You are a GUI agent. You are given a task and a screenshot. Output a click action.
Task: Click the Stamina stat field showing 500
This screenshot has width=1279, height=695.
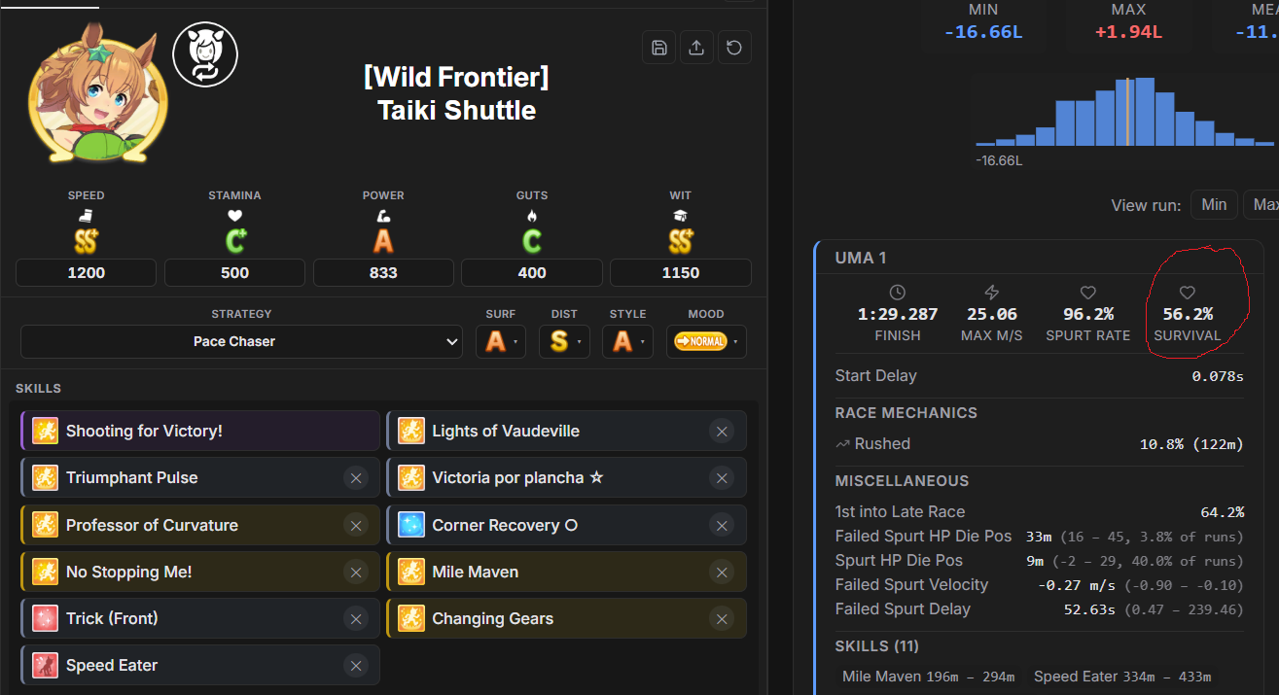234,272
